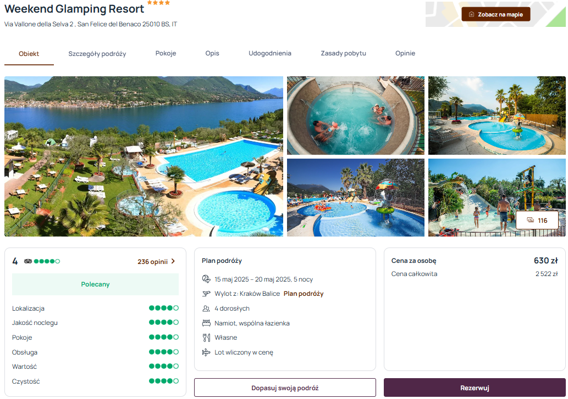This screenshot has height=399, width=568.
Task: Click the TripAdvisor owl logo icon
Action: click(28, 261)
